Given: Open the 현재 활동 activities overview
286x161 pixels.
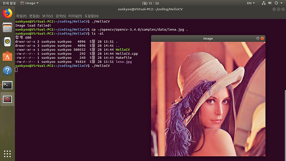Looking at the screenshot, I should pos(9,3).
